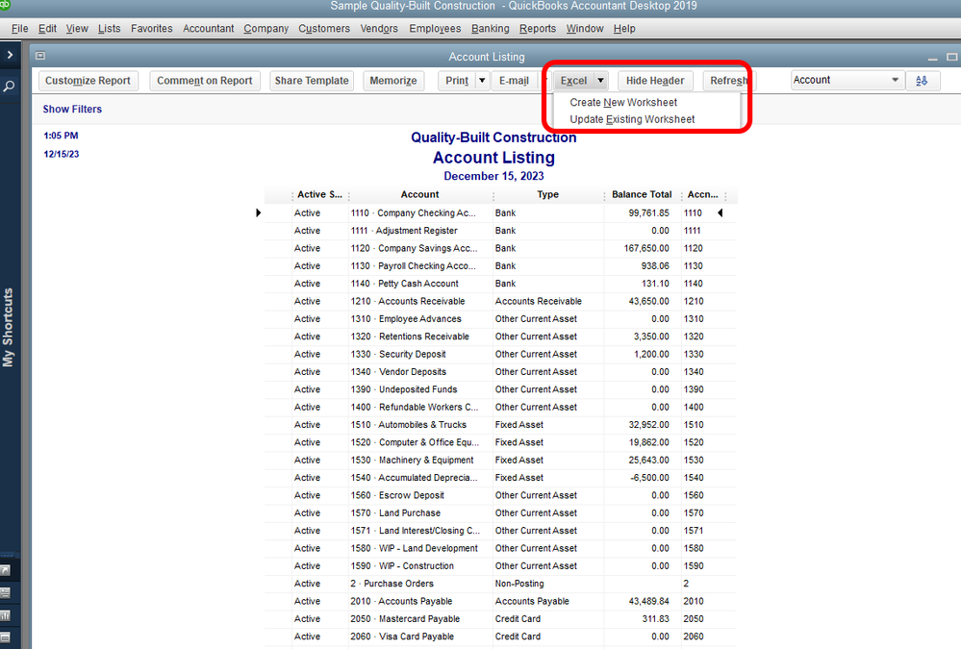Screen dimensions: 961x649
Task: Click the Account Listing window control menu icon
Action: coord(40,56)
